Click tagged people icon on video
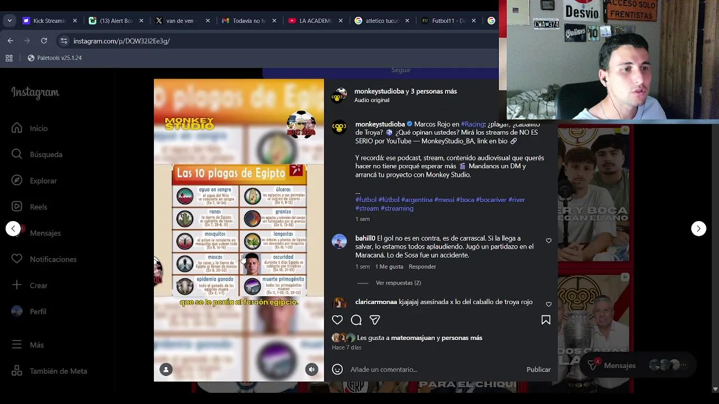 click(x=166, y=369)
